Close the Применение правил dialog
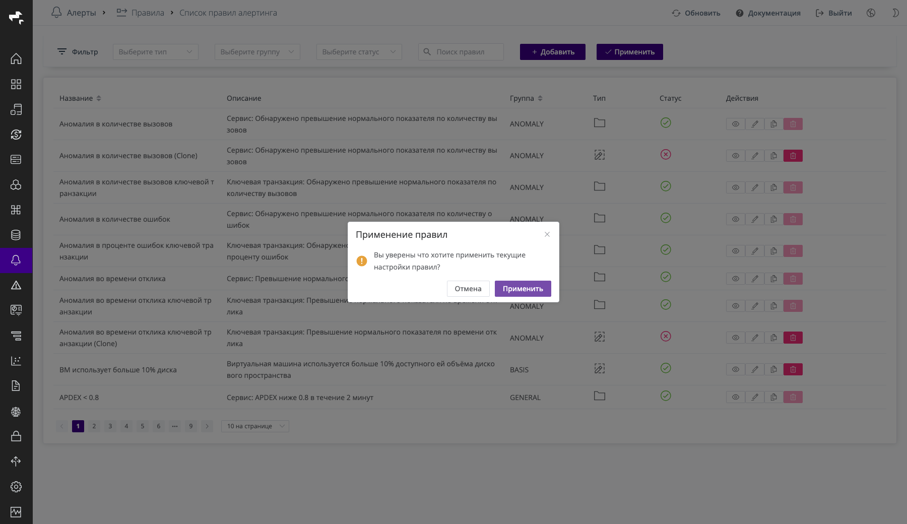The image size is (907, 524). [x=547, y=234]
